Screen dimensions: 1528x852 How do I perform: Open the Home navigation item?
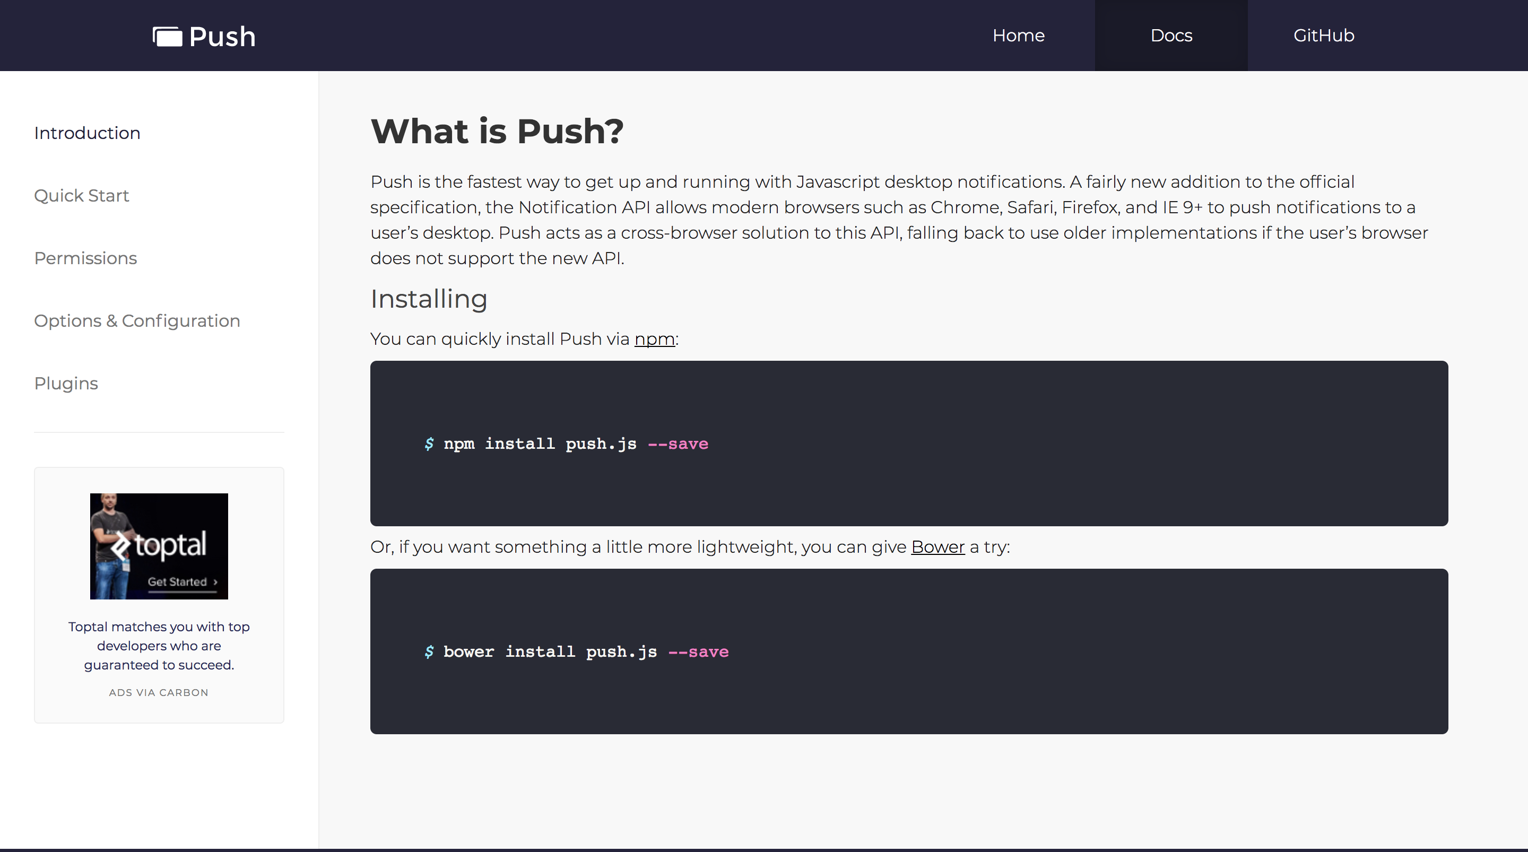tap(1018, 35)
